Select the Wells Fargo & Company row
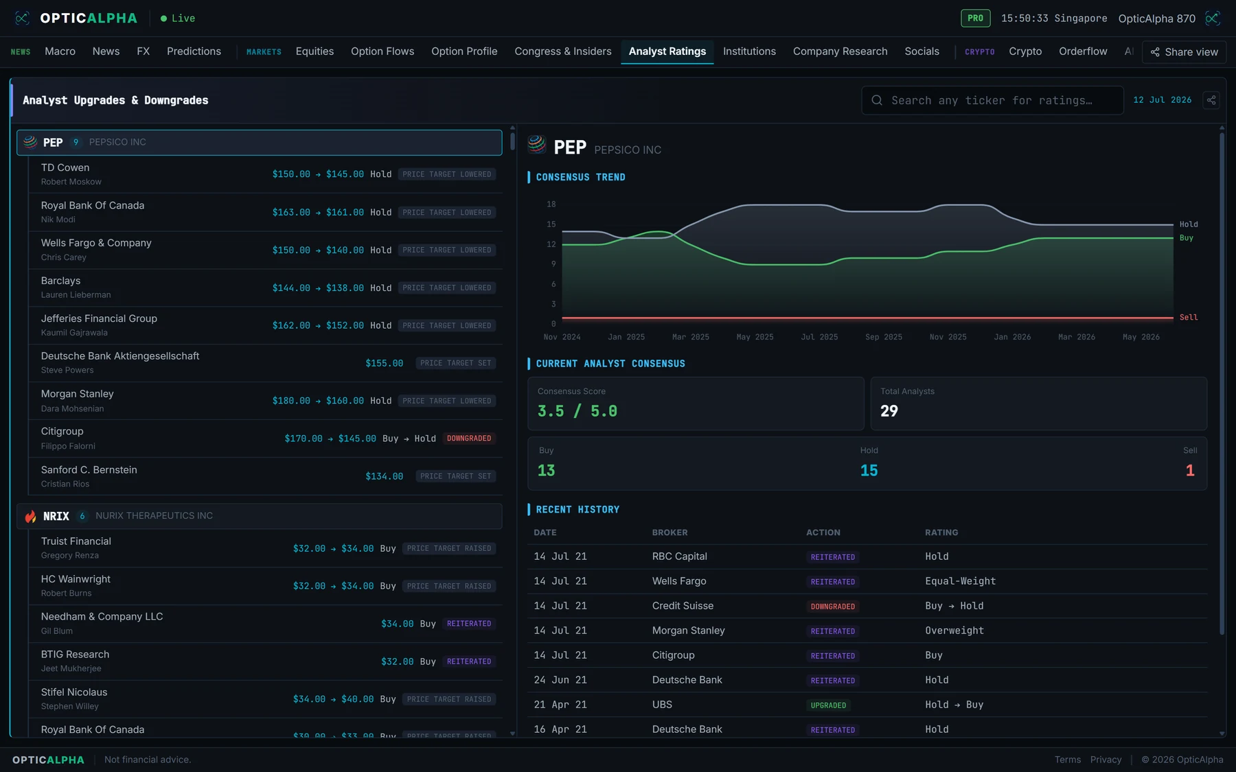1236x772 pixels. (x=265, y=250)
